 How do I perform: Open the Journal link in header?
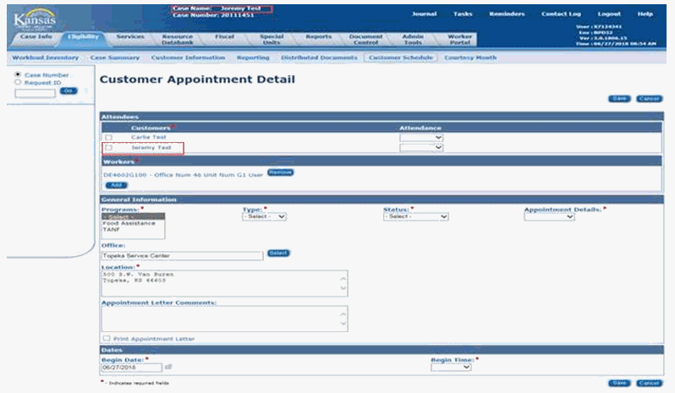pos(425,14)
